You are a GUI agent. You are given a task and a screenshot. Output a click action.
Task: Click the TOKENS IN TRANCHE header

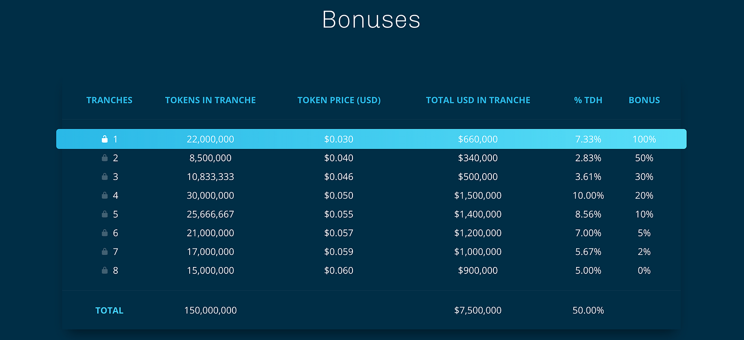click(210, 100)
